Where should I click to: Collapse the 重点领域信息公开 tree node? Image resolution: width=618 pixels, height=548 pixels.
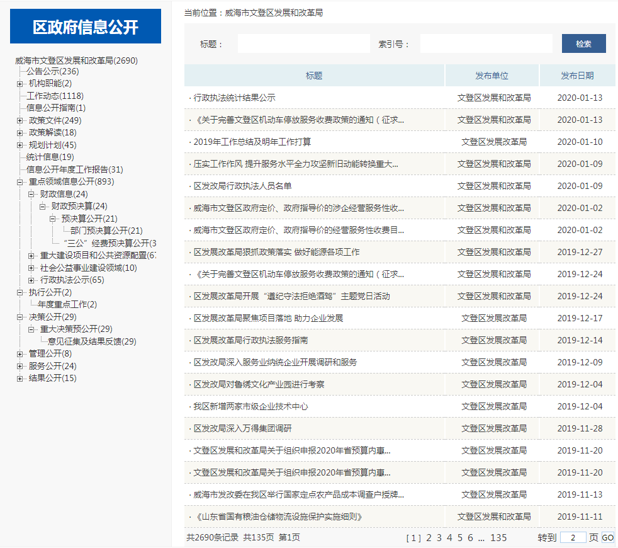(20, 182)
